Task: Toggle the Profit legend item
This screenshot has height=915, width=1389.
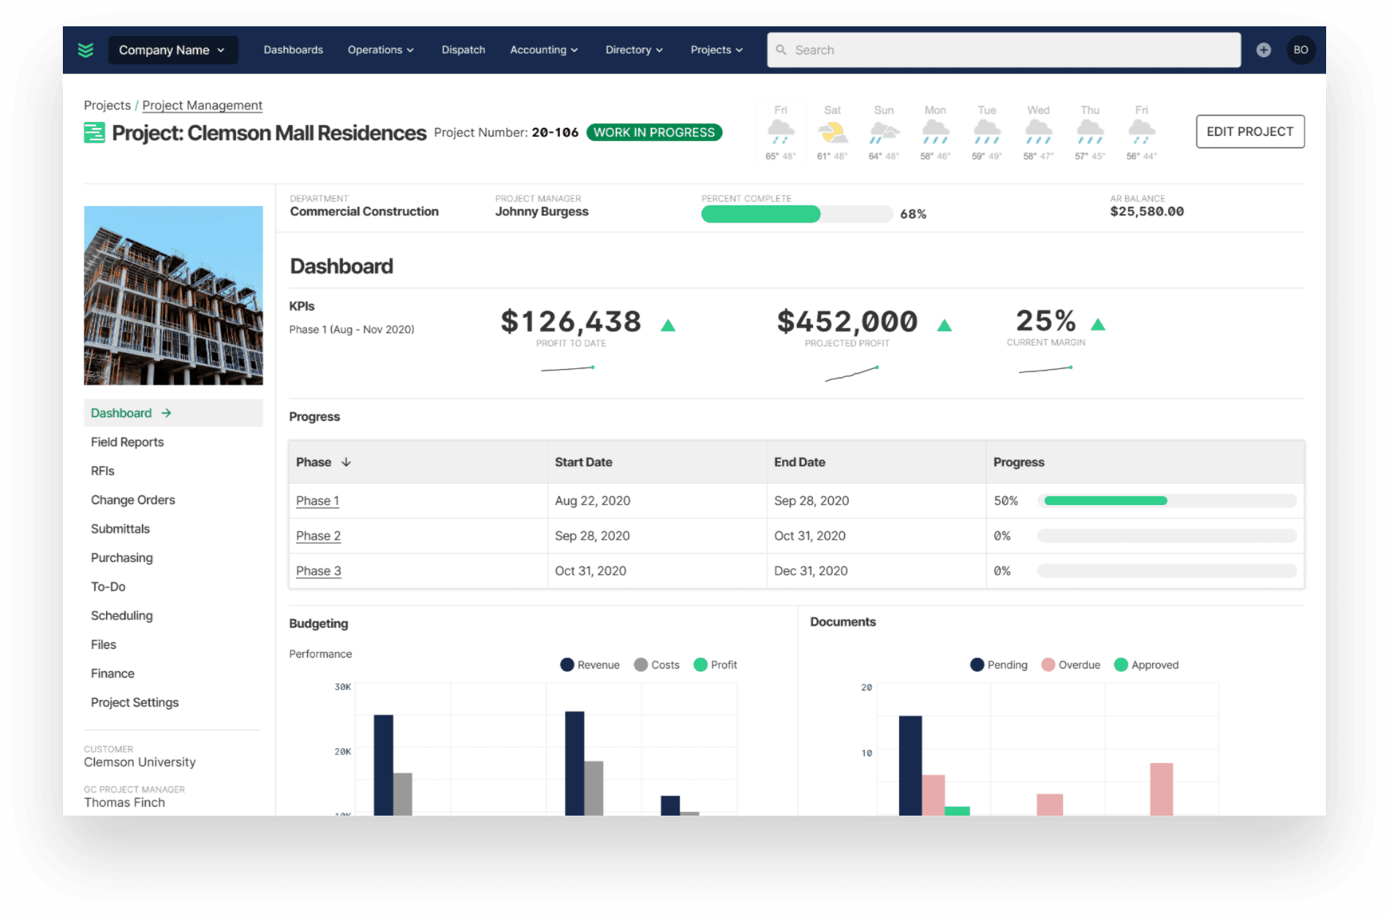Action: tap(716, 664)
